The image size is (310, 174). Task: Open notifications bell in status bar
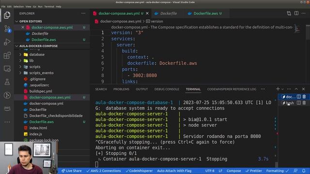(304, 171)
